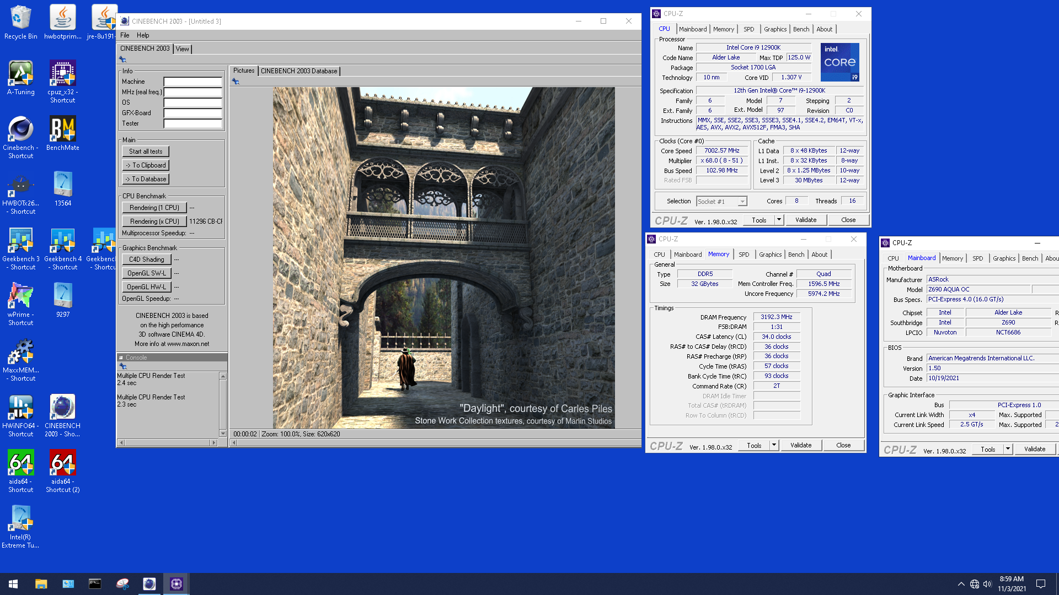Click the Daylight rendered castle image
This screenshot has height=595, width=1059.
[443, 258]
